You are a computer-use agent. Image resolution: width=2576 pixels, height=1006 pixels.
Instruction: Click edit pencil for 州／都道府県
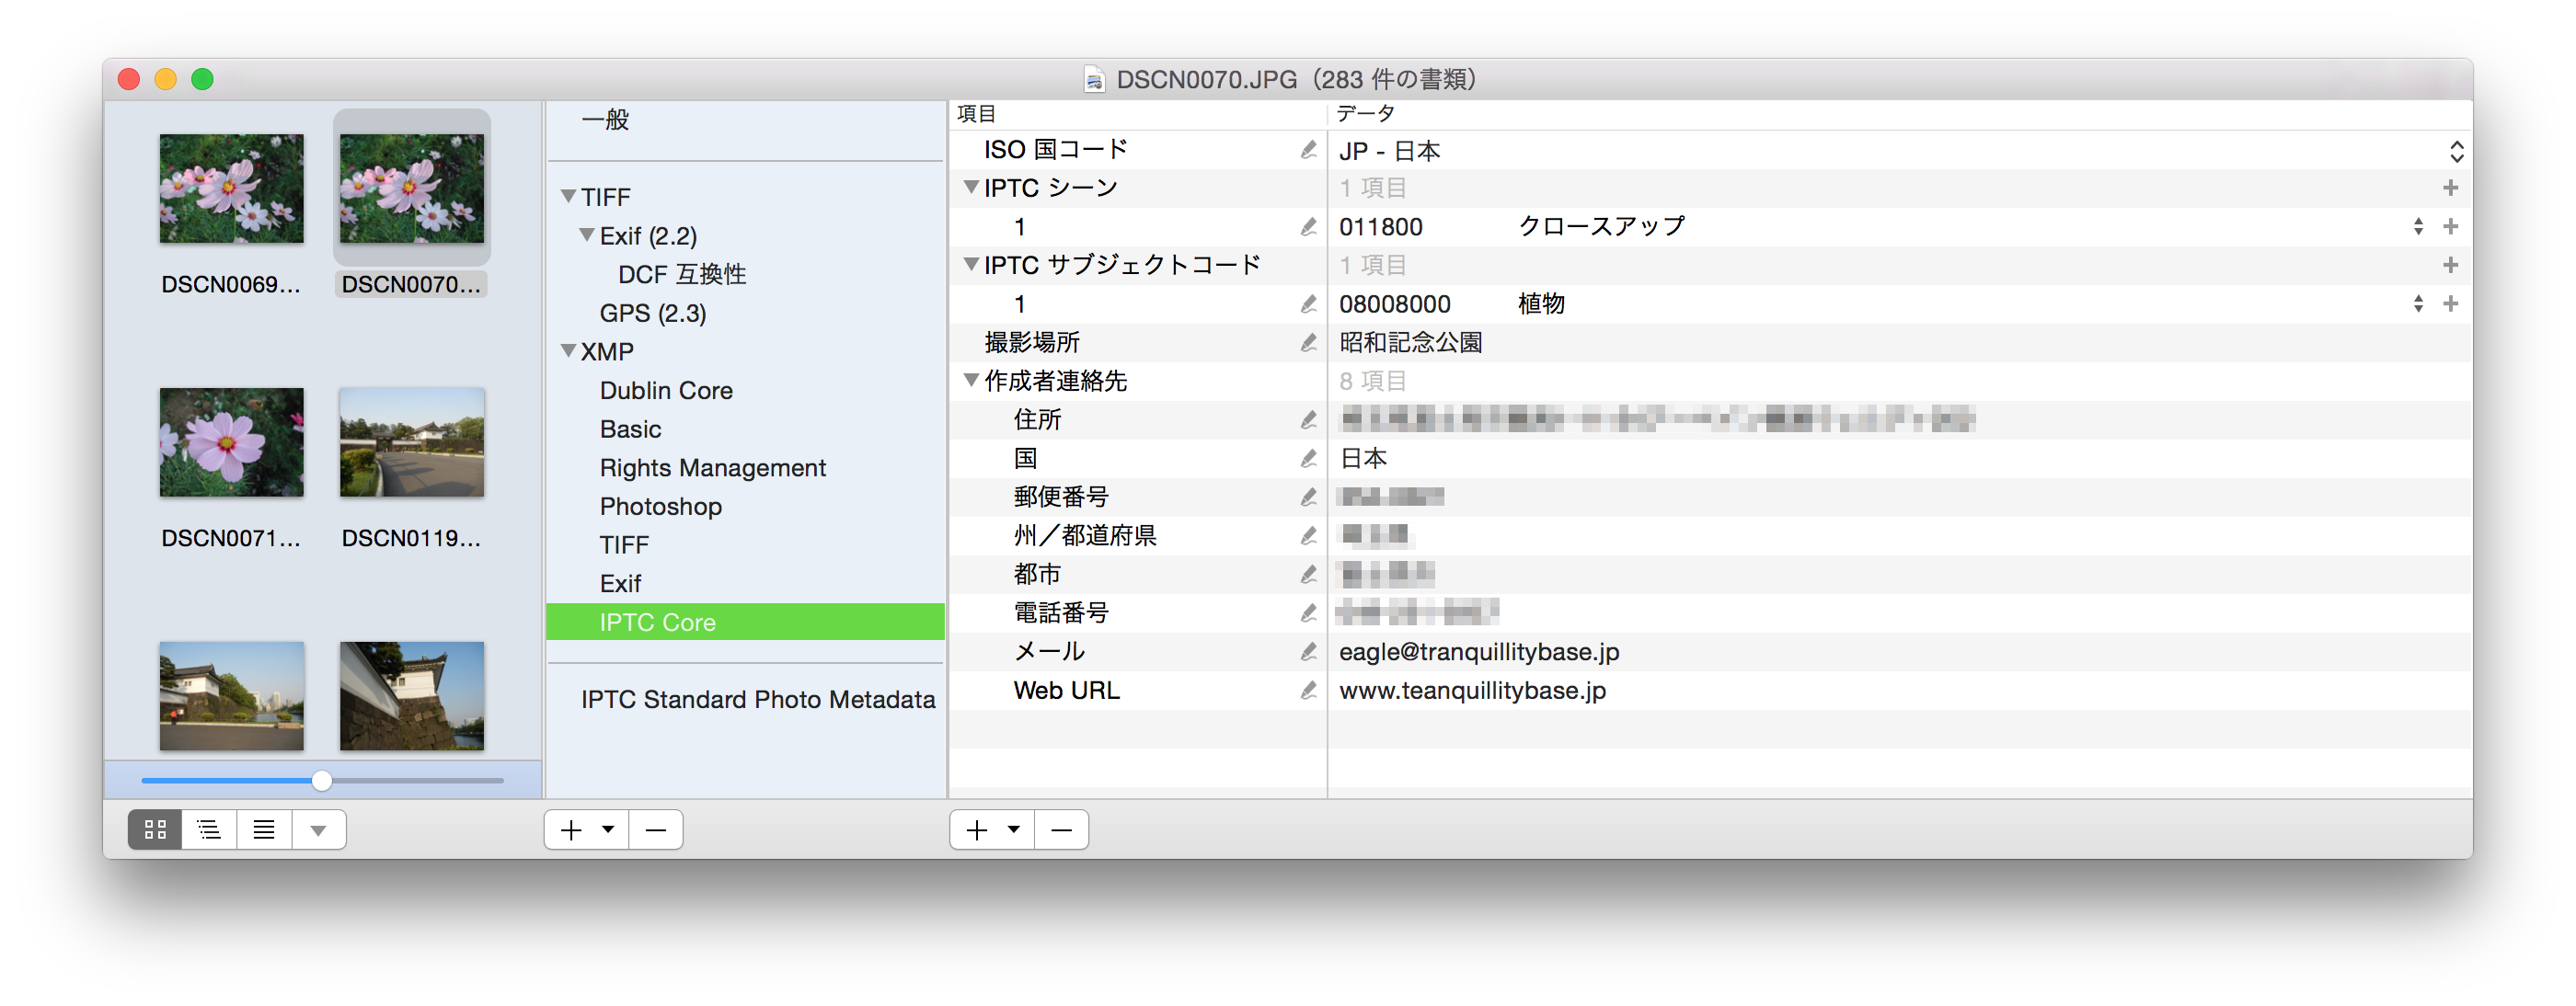pyautogui.click(x=1308, y=536)
